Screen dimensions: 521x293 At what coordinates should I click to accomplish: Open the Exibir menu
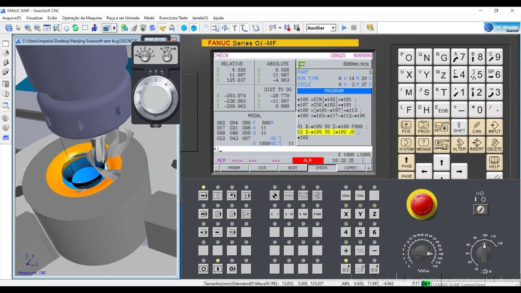[x=52, y=18]
